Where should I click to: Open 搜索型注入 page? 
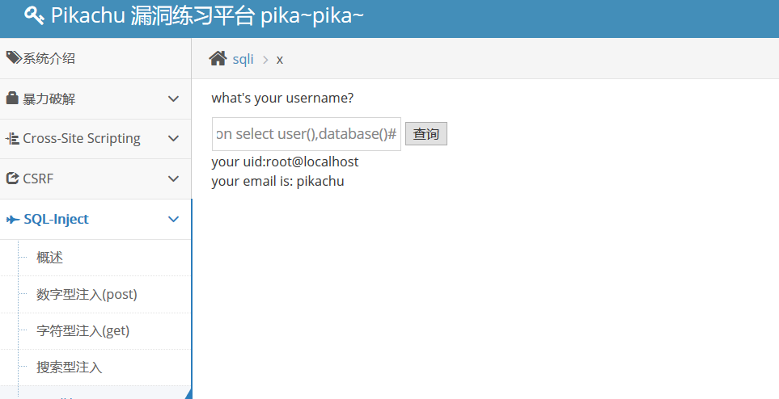point(69,367)
